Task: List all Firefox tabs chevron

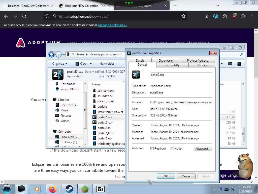Action: pyautogui.click(x=217, y=6)
